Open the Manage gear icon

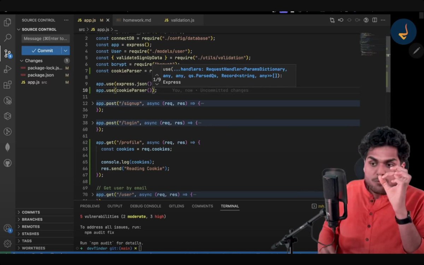coord(7,243)
